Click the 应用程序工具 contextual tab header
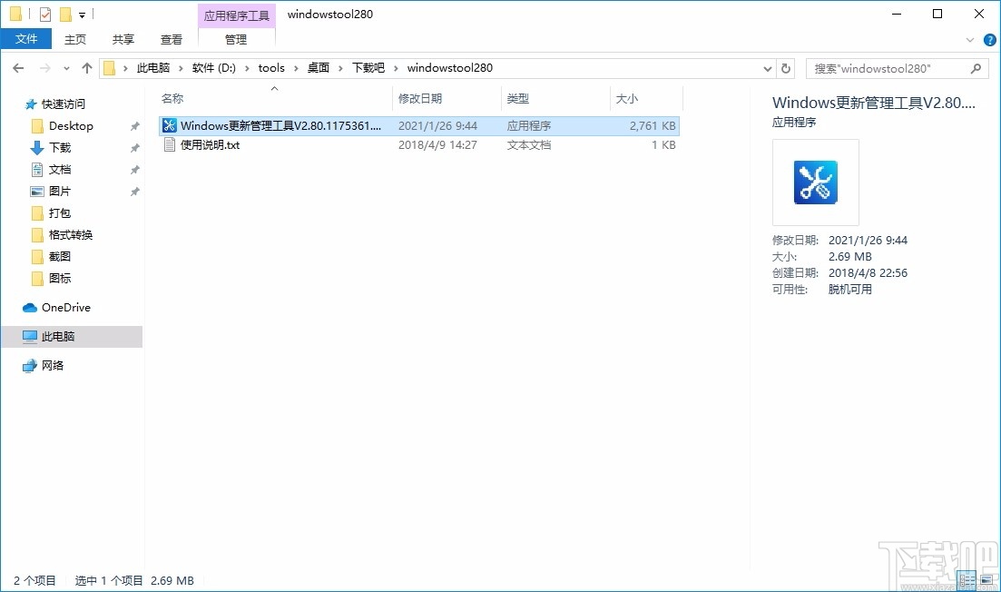 237,15
